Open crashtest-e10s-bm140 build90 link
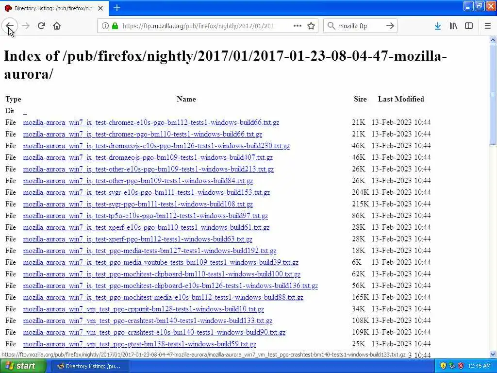The width and height of the screenshot is (497, 373). click(x=154, y=332)
